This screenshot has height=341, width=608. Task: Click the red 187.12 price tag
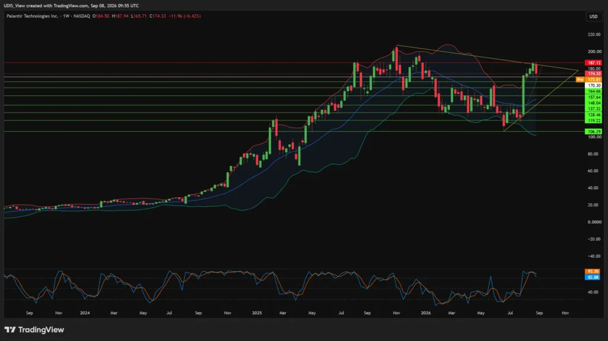(593, 63)
